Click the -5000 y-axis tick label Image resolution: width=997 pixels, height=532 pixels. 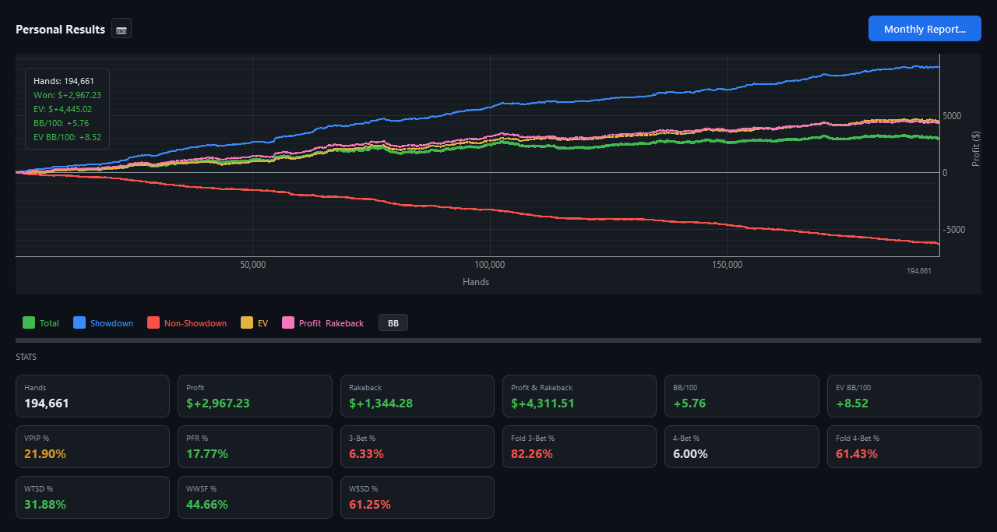(x=953, y=230)
